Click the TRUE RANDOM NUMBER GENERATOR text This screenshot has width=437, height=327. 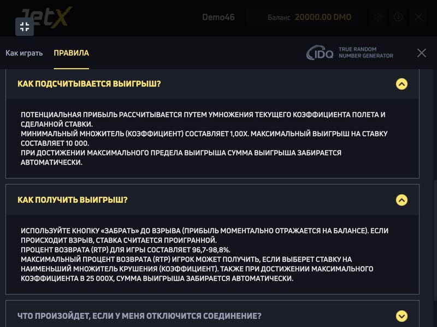point(365,52)
